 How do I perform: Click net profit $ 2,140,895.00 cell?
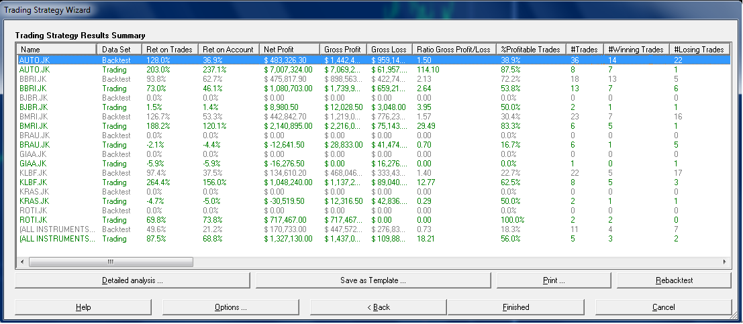(x=288, y=126)
